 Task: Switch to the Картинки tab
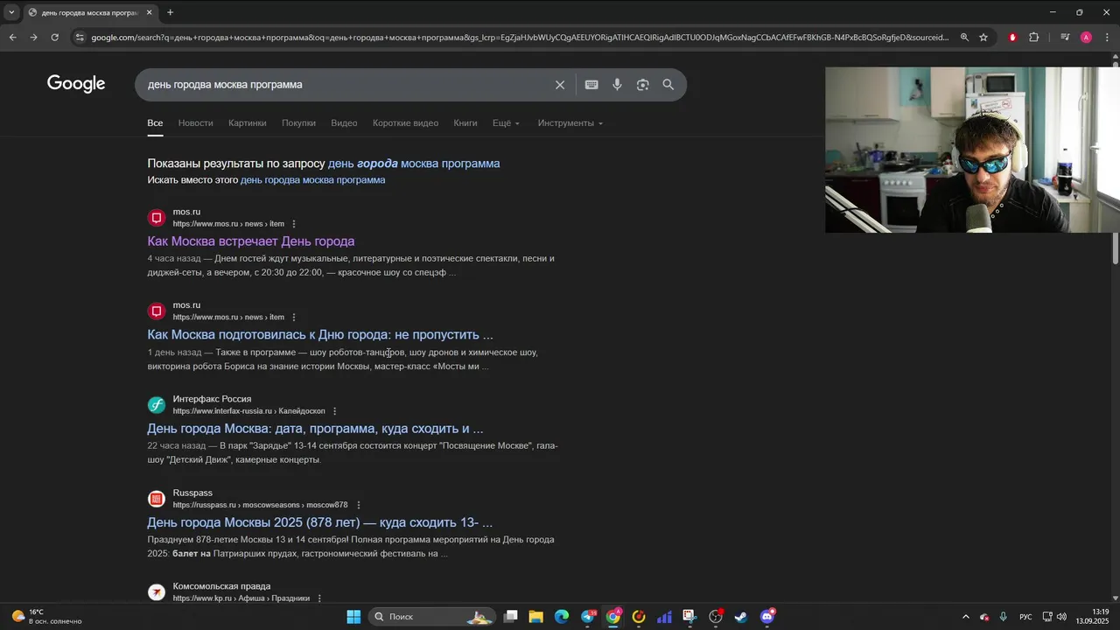[x=248, y=123]
